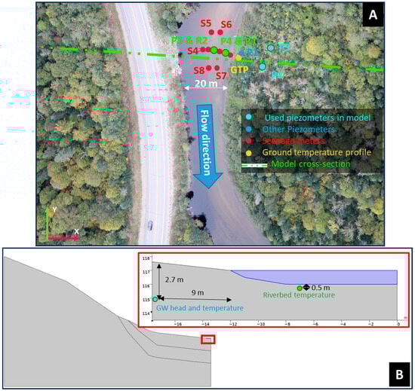Click the 118 elevation tick label
This screenshot has width=415, height=391.
tap(146, 258)
